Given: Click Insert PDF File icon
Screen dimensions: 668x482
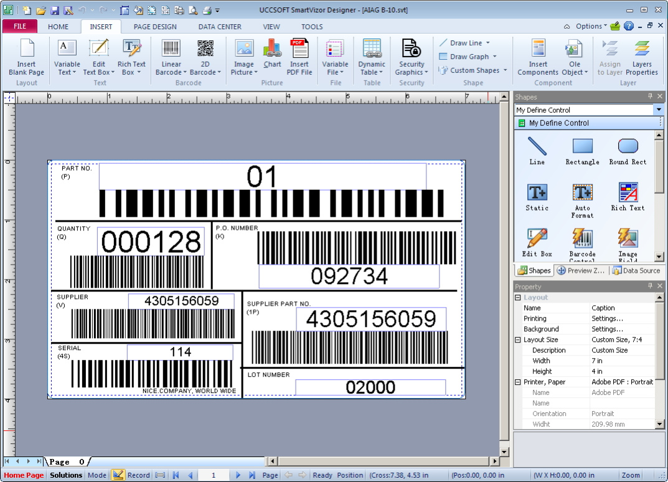Looking at the screenshot, I should (299, 49).
